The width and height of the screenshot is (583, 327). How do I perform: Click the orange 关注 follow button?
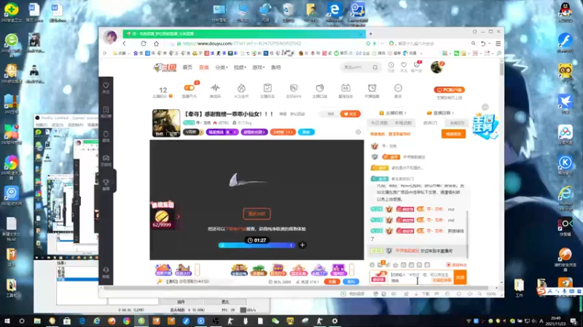tap(351, 114)
